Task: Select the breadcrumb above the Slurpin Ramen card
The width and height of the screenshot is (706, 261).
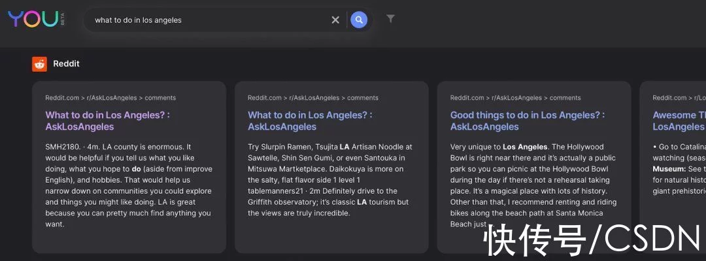Action: coord(313,98)
